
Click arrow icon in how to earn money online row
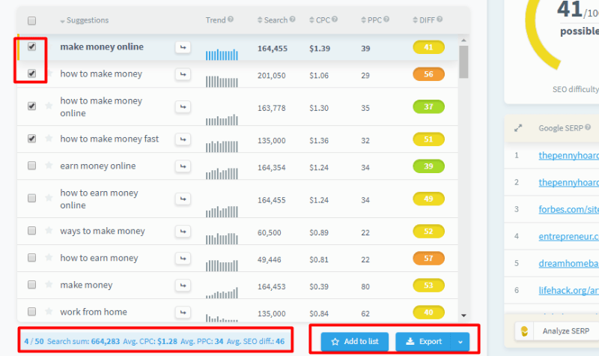[183, 199]
